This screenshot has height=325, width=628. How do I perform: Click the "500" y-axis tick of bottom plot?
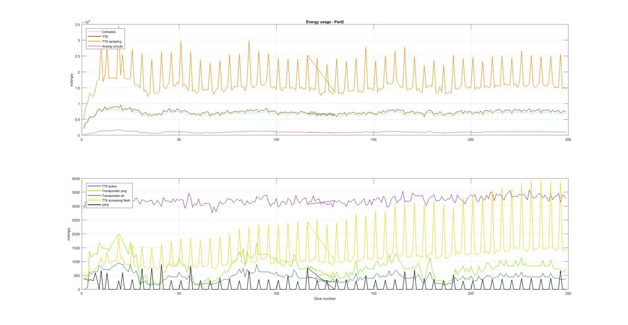click(x=77, y=275)
